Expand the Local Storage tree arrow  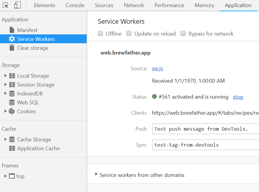(x=5, y=76)
